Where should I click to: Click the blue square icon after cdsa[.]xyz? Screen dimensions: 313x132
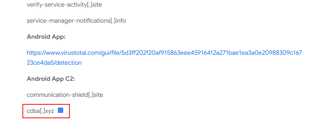60,110
